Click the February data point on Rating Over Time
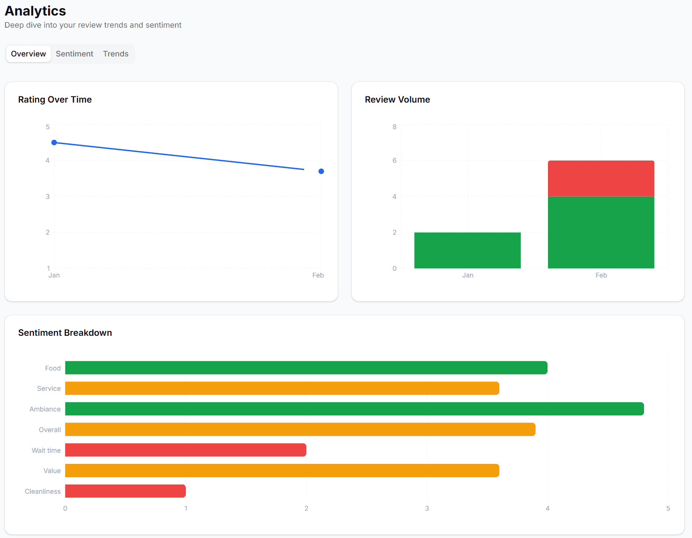 pyautogui.click(x=321, y=171)
